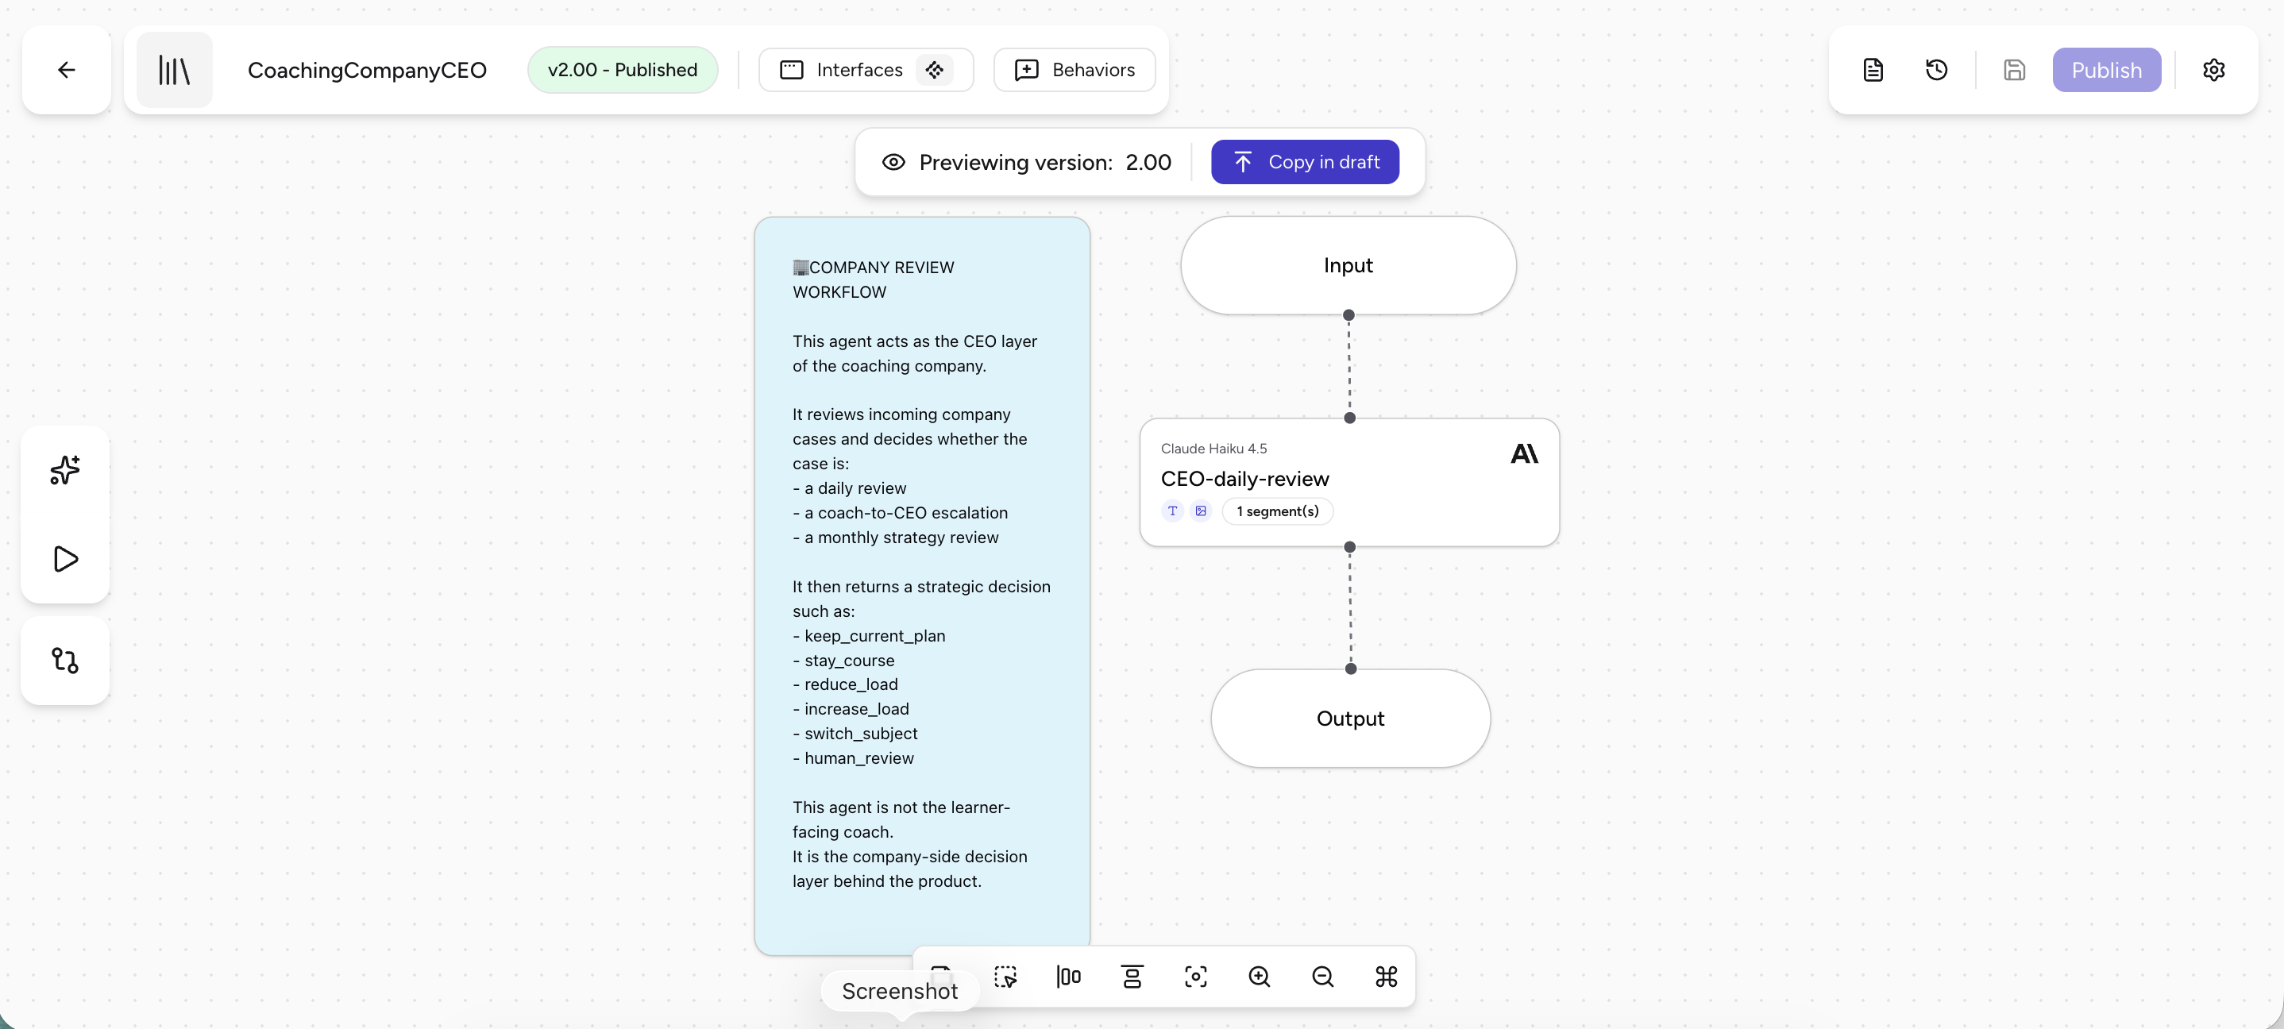The width and height of the screenshot is (2284, 1029).
Task: Open version history clock icon
Action: [x=1936, y=70]
